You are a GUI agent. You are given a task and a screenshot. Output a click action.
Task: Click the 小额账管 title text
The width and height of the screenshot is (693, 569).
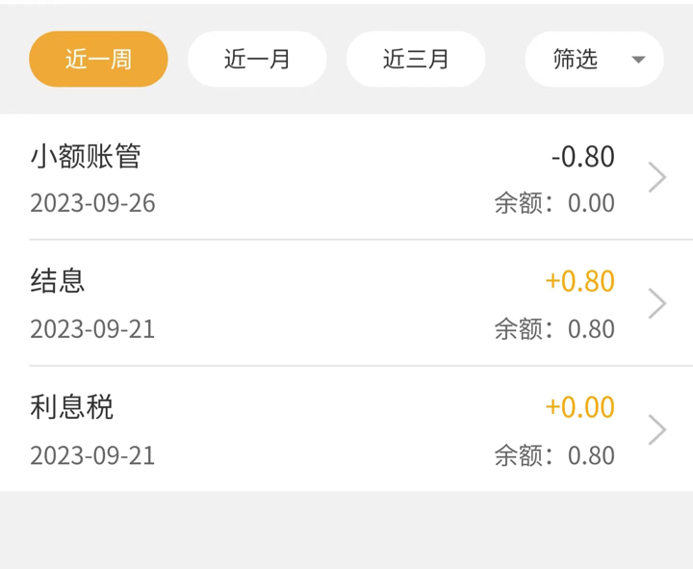click(x=86, y=157)
